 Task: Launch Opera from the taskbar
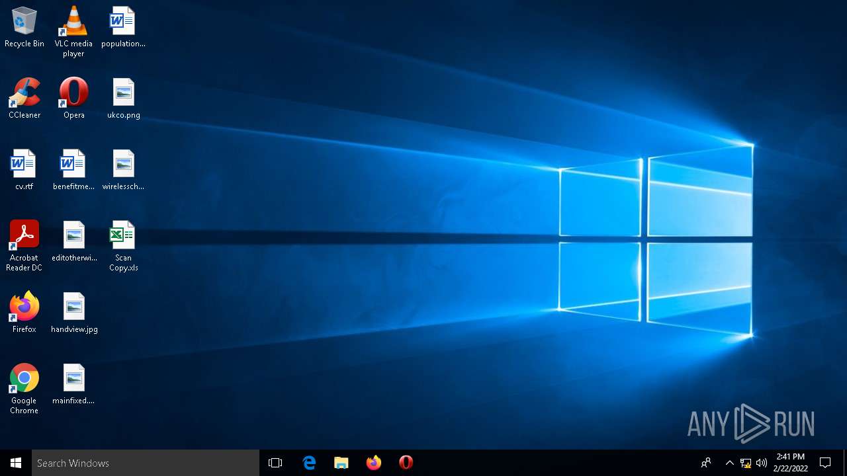pyautogui.click(x=406, y=463)
